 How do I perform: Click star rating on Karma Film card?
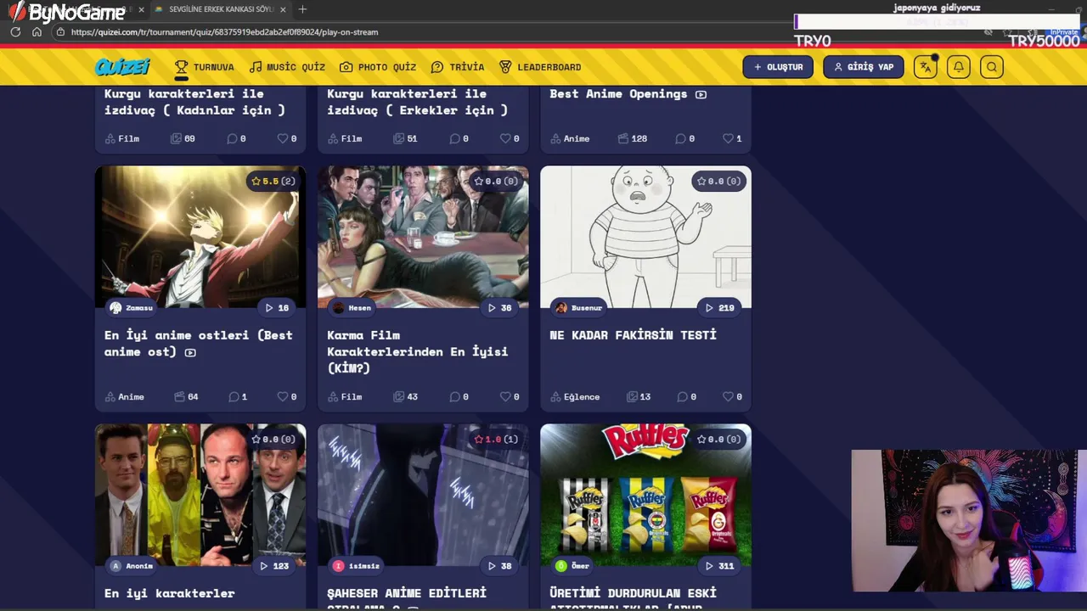(495, 181)
